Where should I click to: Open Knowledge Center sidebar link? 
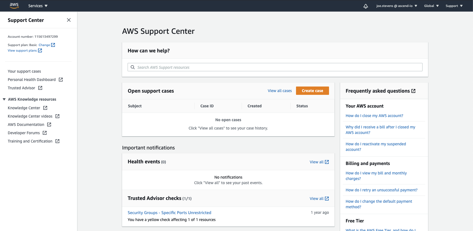pyautogui.click(x=24, y=108)
